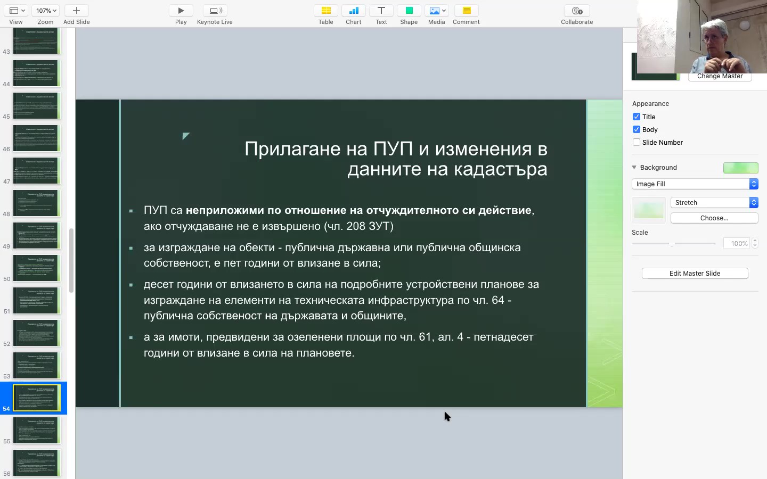Screen dimensions: 767x479
Task: Click the green Background color swatch
Action: tap(740, 168)
